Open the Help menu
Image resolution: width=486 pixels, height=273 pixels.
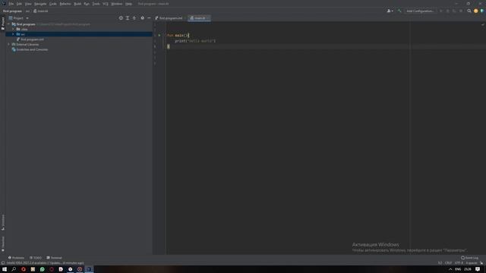tap(128, 4)
